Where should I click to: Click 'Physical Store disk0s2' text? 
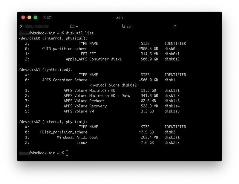point(113,85)
